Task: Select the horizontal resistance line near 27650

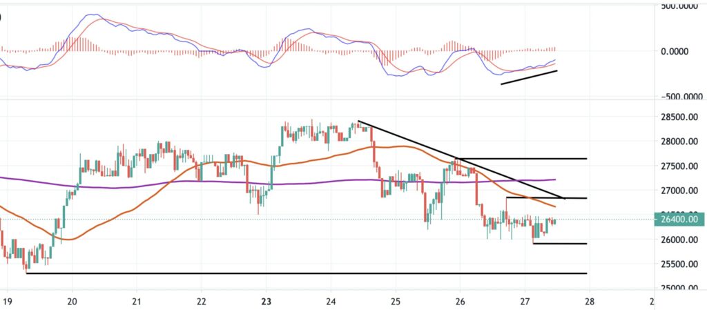Action: click(523, 159)
